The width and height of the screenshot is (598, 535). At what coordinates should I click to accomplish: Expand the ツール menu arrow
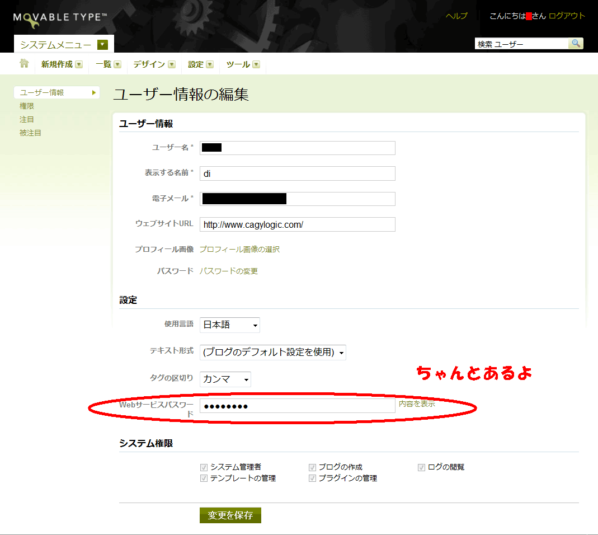[x=256, y=64]
